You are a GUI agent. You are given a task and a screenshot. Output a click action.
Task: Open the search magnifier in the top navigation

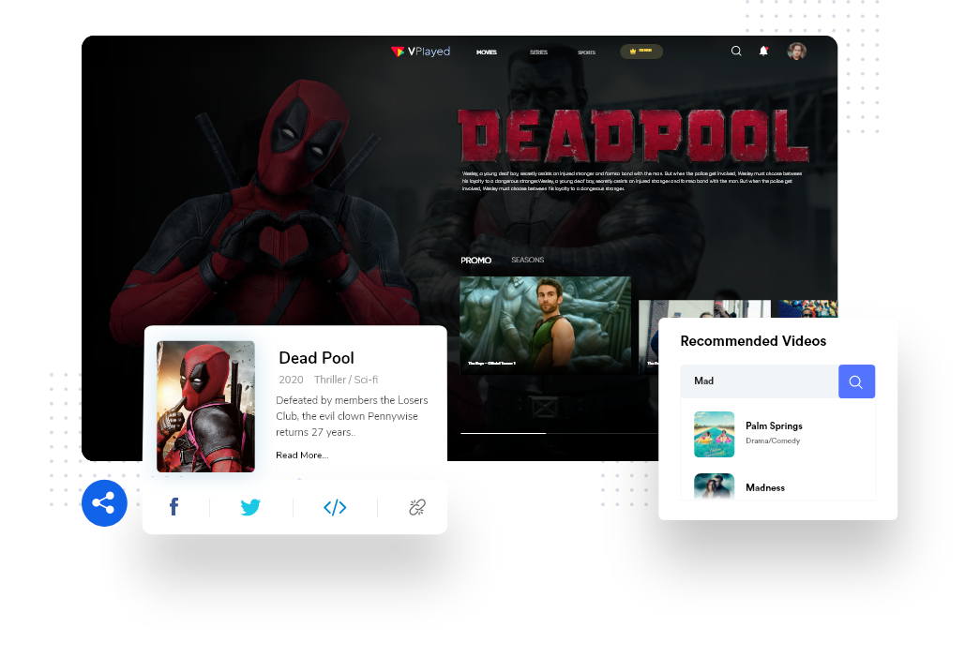[x=736, y=52]
